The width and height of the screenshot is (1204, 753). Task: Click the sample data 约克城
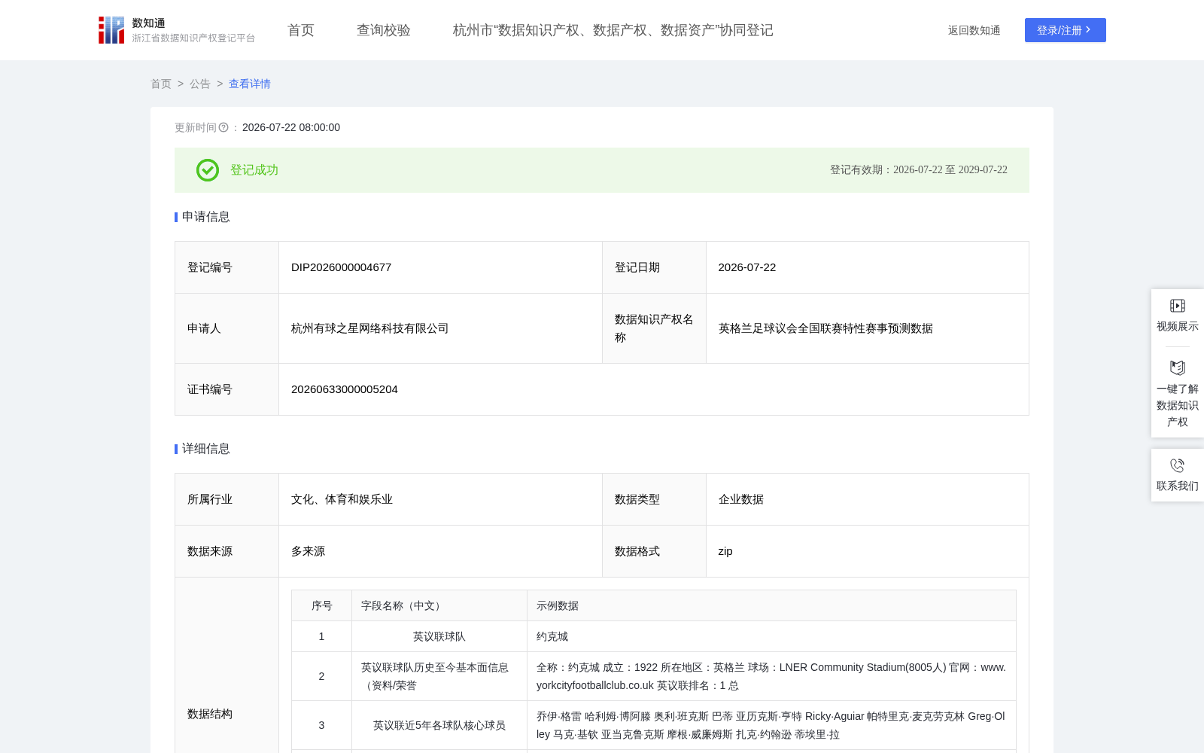(552, 636)
